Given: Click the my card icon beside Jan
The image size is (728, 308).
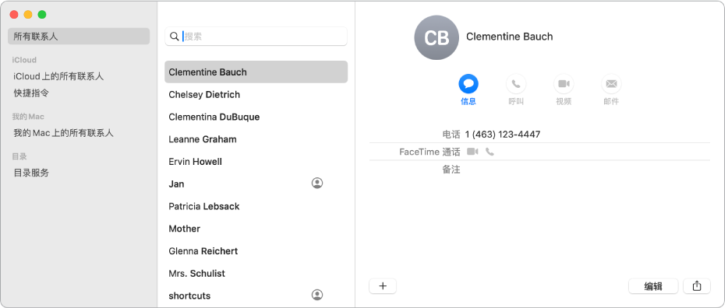Looking at the screenshot, I should point(317,184).
